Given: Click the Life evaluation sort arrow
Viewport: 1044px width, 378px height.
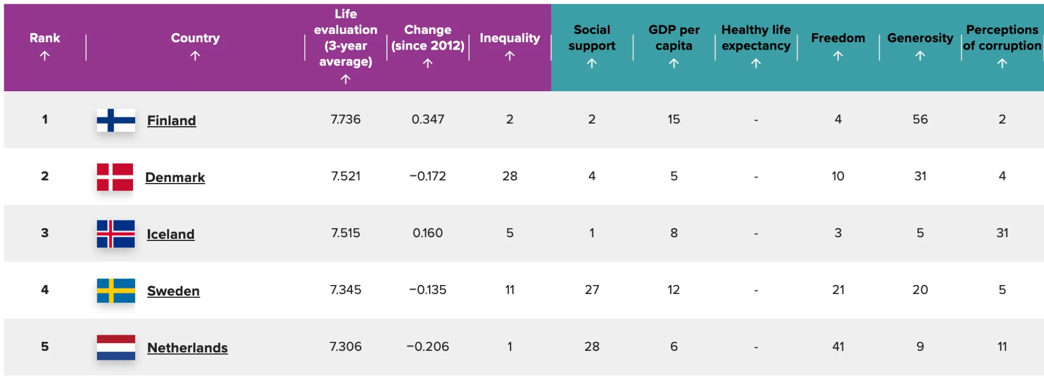Looking at the screenshot, I should click(x=346, y=79).
